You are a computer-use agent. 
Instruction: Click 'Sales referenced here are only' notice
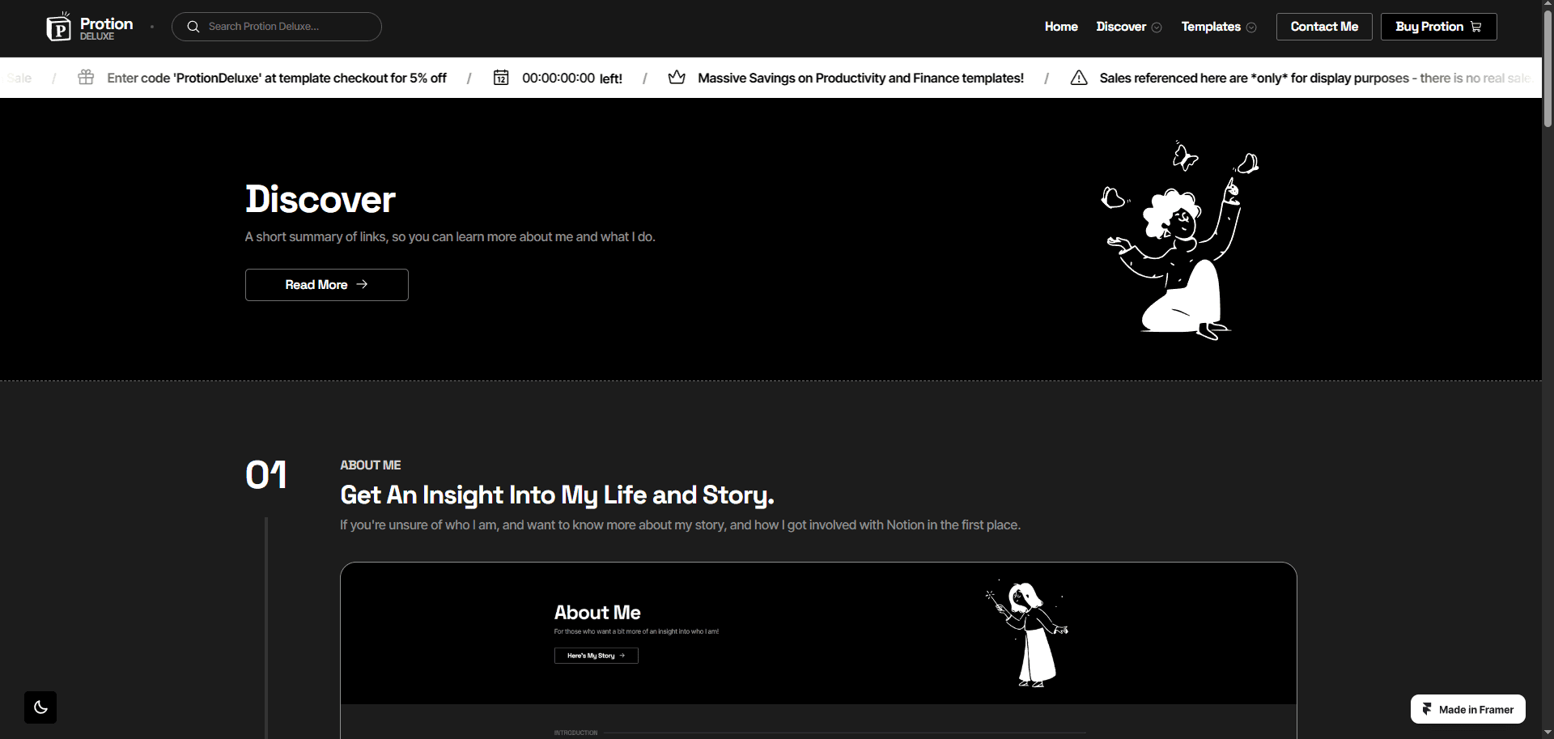(x=1315, y=78)
